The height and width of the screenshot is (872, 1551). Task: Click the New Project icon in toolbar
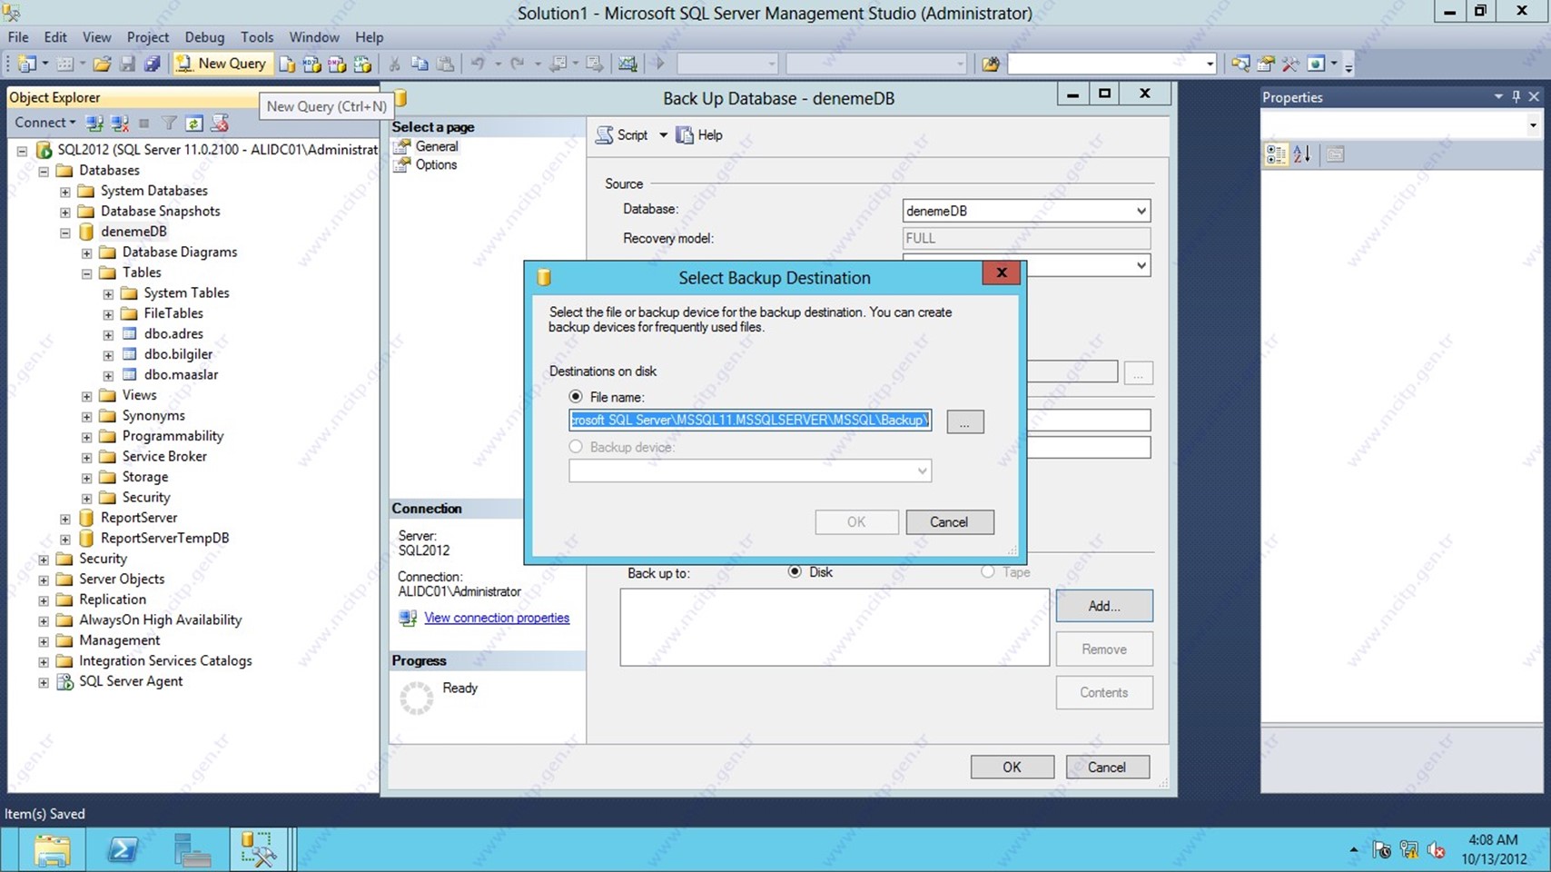pyautogui.click(x=27, y=64)
